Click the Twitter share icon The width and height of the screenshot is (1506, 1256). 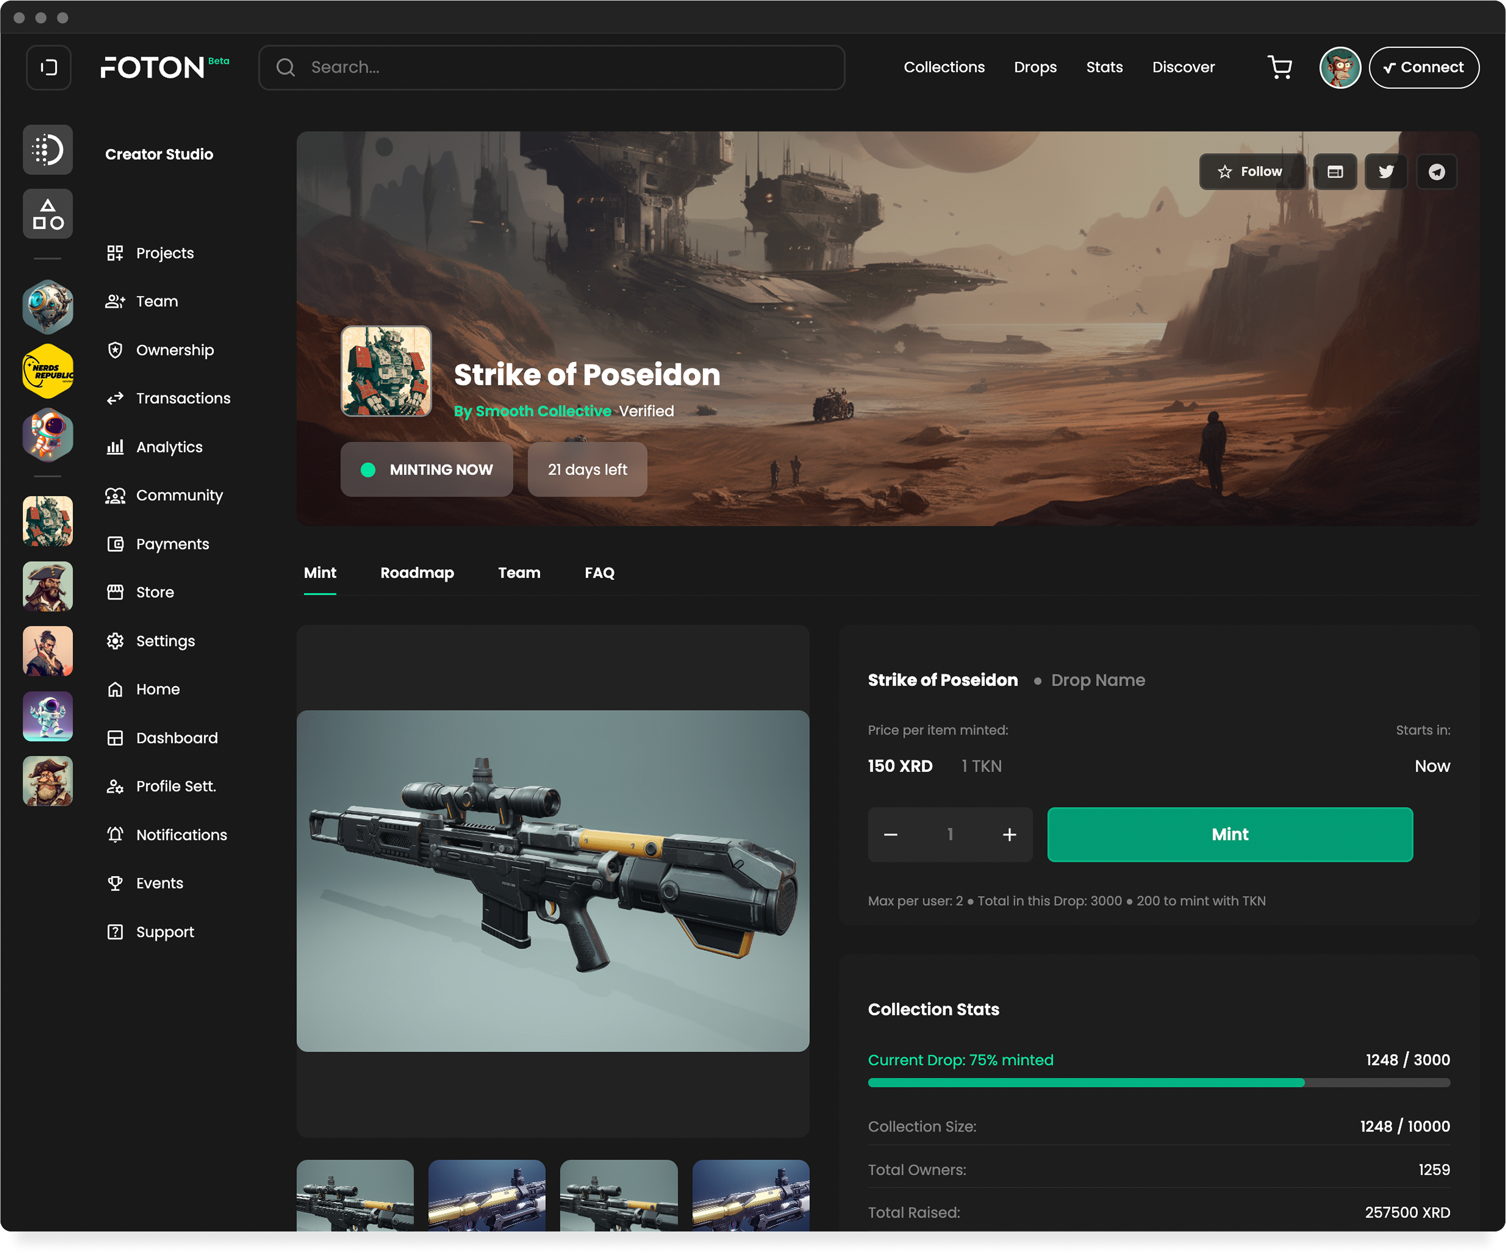[x=1386, y=172]
